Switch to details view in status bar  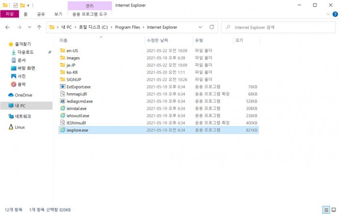(326, 210)
